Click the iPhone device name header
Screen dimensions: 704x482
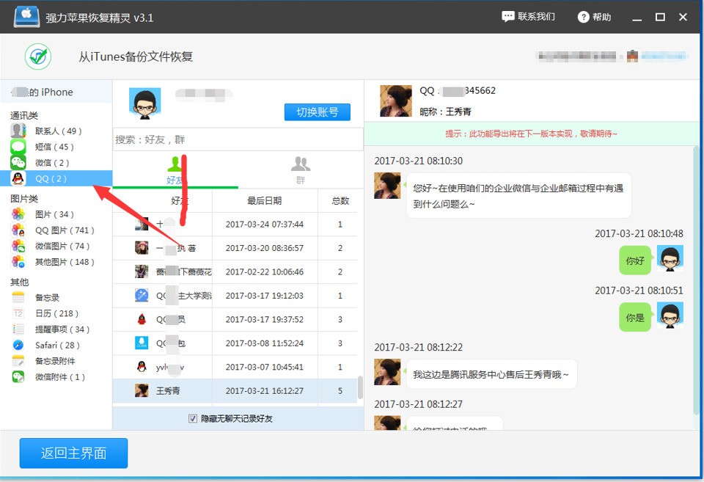click(56, 92)
